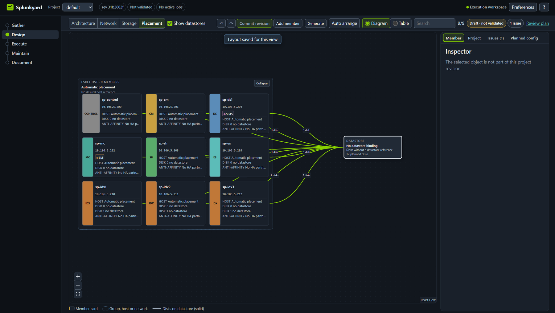Click the sp-es IP 10.106.5.203
The width and height of the screenshot is (555, 313).
click(232, 151)
